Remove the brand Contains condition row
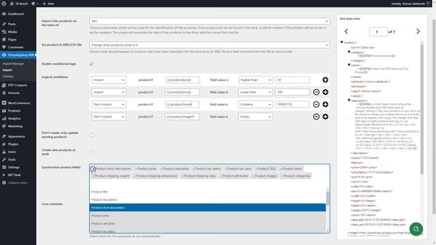This screenshot has height=245, width=436. coord(316,104)
